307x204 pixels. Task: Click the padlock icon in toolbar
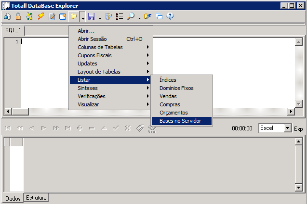pos(18,16)
